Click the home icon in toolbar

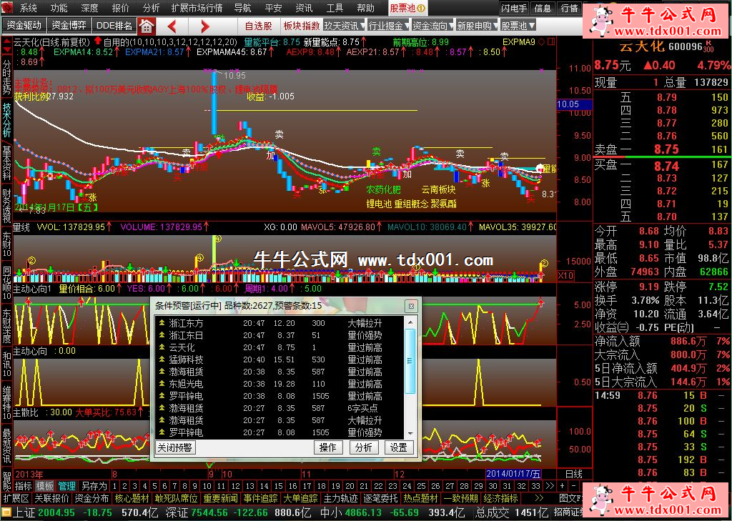[147, 26]
